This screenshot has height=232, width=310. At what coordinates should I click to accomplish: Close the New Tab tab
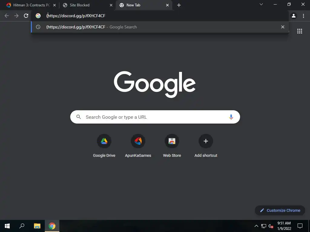[x=167, y=5]
